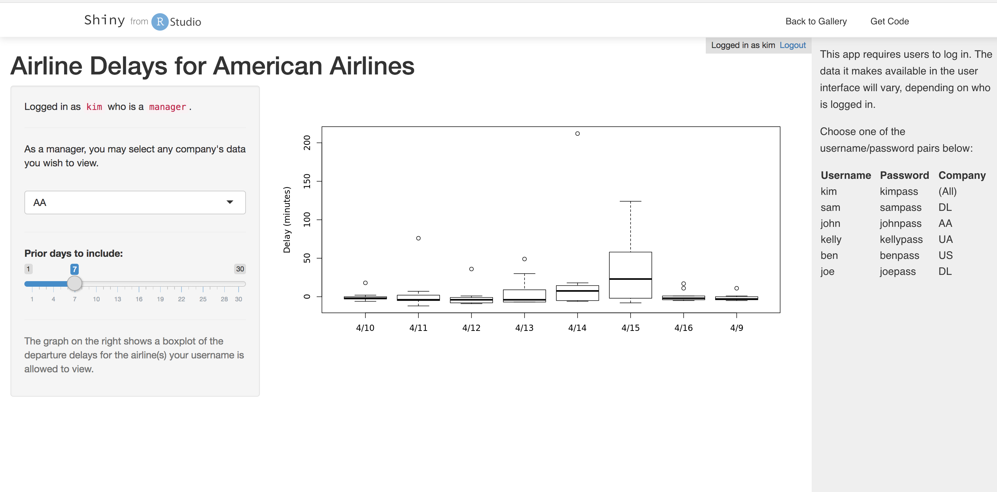
Task: Click the 4/14 outlier point near 200
Action: [577, 134]
